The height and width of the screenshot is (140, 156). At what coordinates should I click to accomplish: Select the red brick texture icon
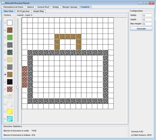point(10,89)
